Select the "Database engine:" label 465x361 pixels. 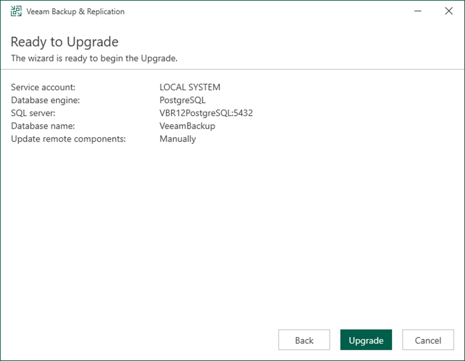click(x=45, y=100)
